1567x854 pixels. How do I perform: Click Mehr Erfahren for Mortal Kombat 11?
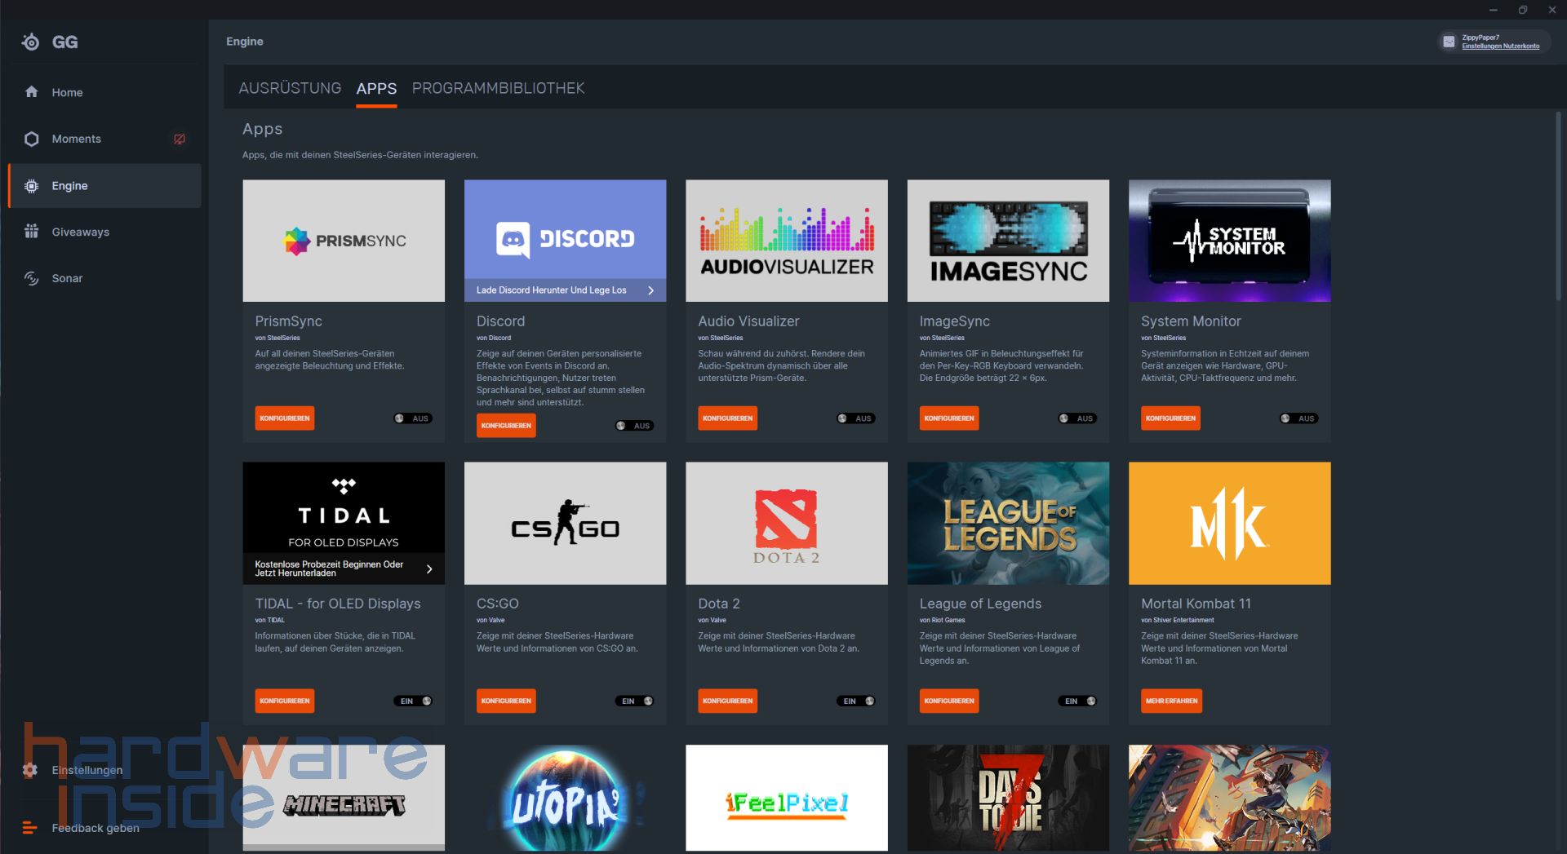(1171, 701)
